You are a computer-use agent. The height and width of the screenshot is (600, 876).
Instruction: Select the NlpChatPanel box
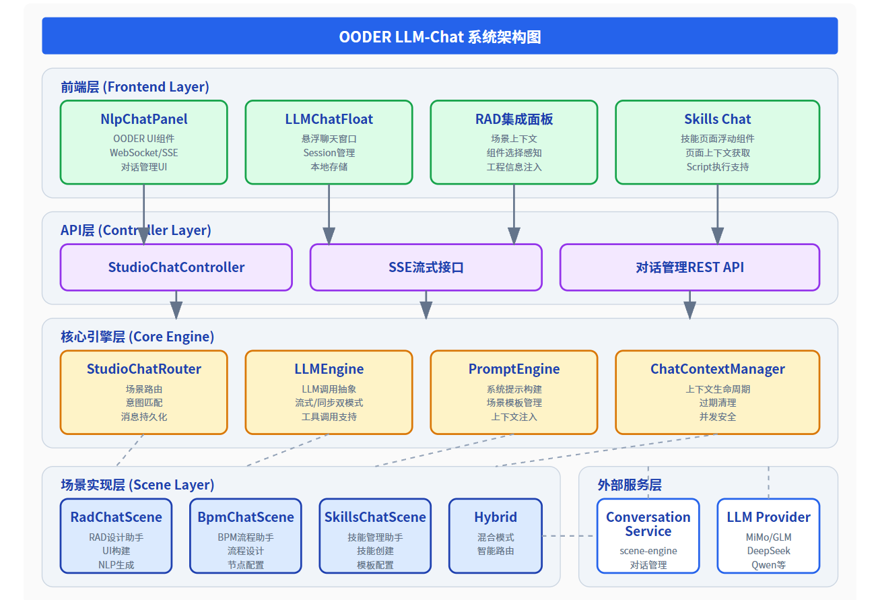pyautogui.click(x=143, y=142)
